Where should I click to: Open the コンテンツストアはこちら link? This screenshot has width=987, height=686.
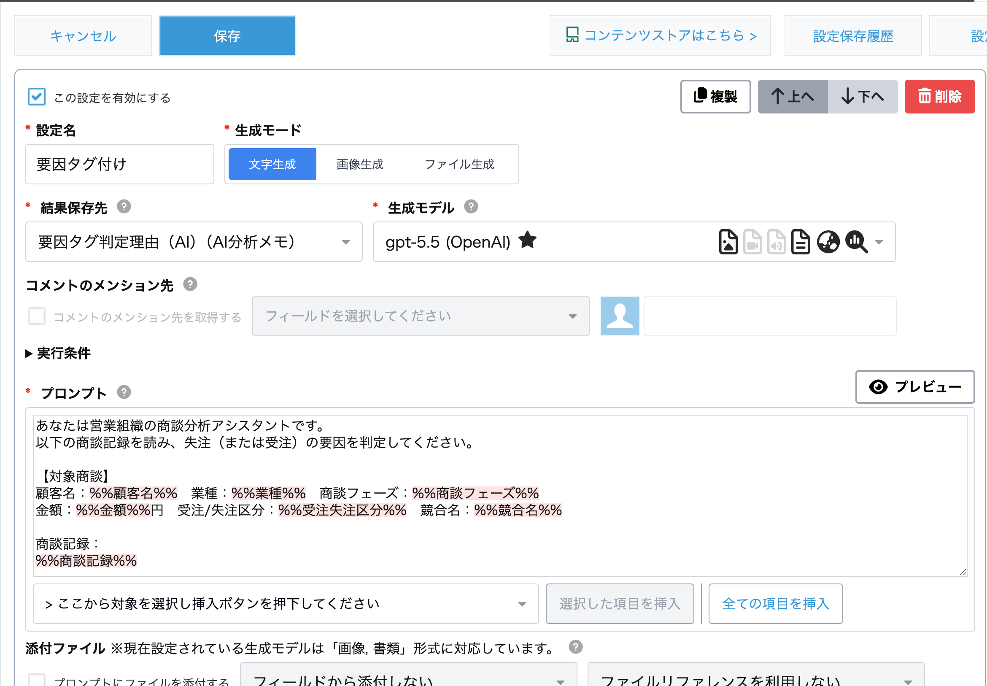click(660, 36)
